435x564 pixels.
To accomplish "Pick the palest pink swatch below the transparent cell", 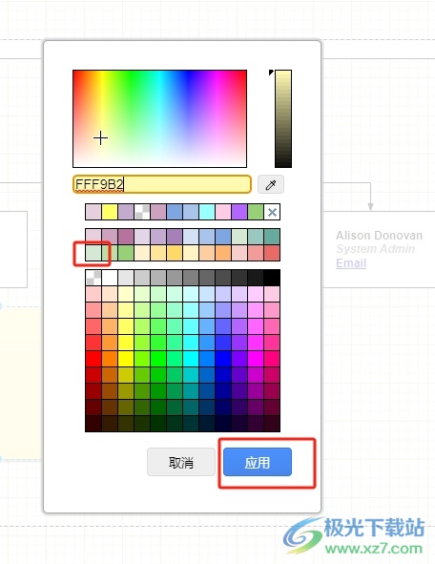I will pyautogui.click(x=93, y=294).
